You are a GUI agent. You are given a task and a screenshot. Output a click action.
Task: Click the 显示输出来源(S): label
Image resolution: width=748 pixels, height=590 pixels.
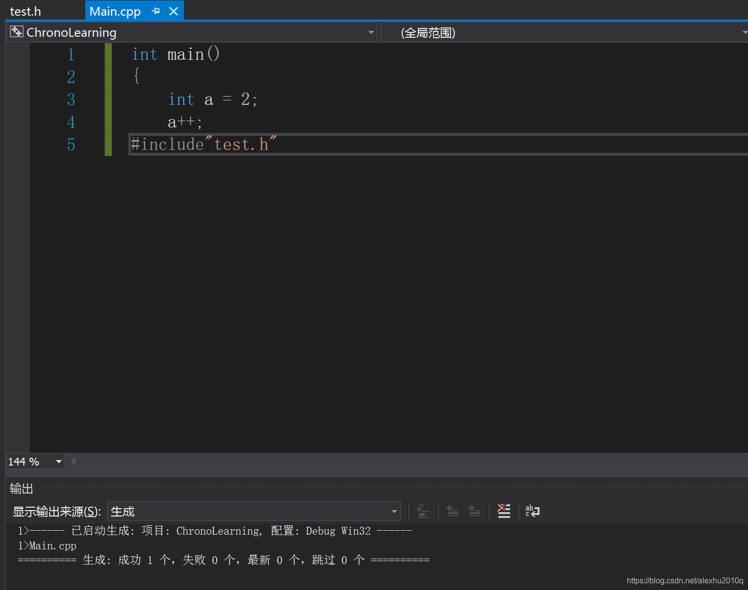57,512
